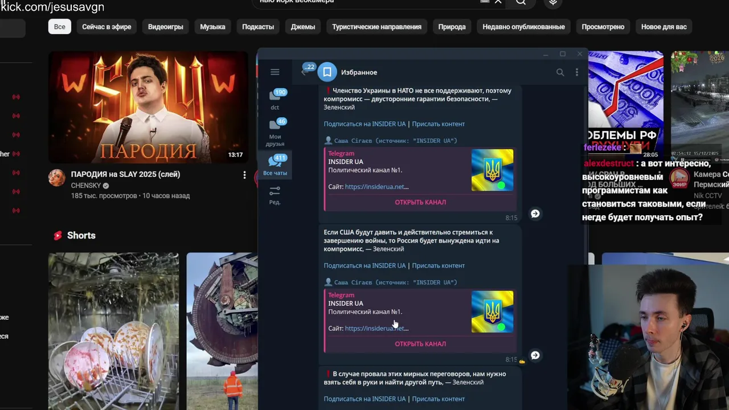This screenshot has width=729, height=410.
Task: Select the Природа filter chip
Action: 452,27
